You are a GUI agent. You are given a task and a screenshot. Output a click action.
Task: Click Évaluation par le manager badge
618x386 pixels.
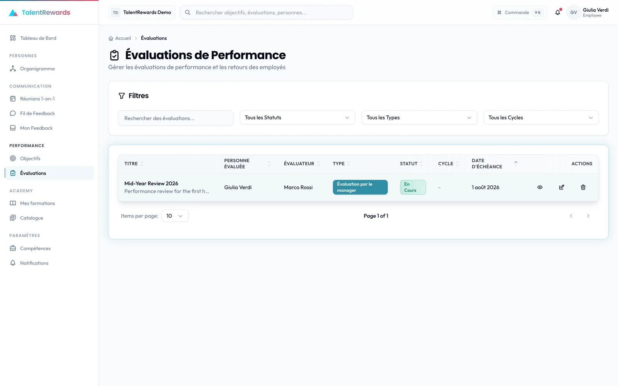[360, 187]
